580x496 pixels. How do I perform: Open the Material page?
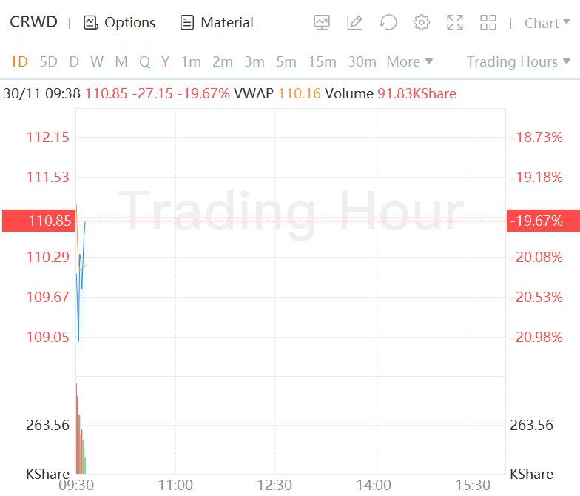(217, 23)
